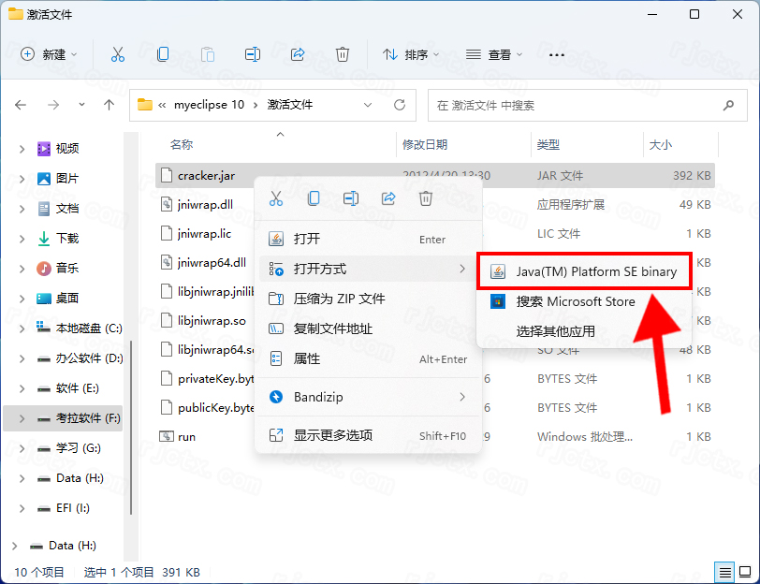Click the 名称 column header
760x584 pixels.
(x=182, y=144)
